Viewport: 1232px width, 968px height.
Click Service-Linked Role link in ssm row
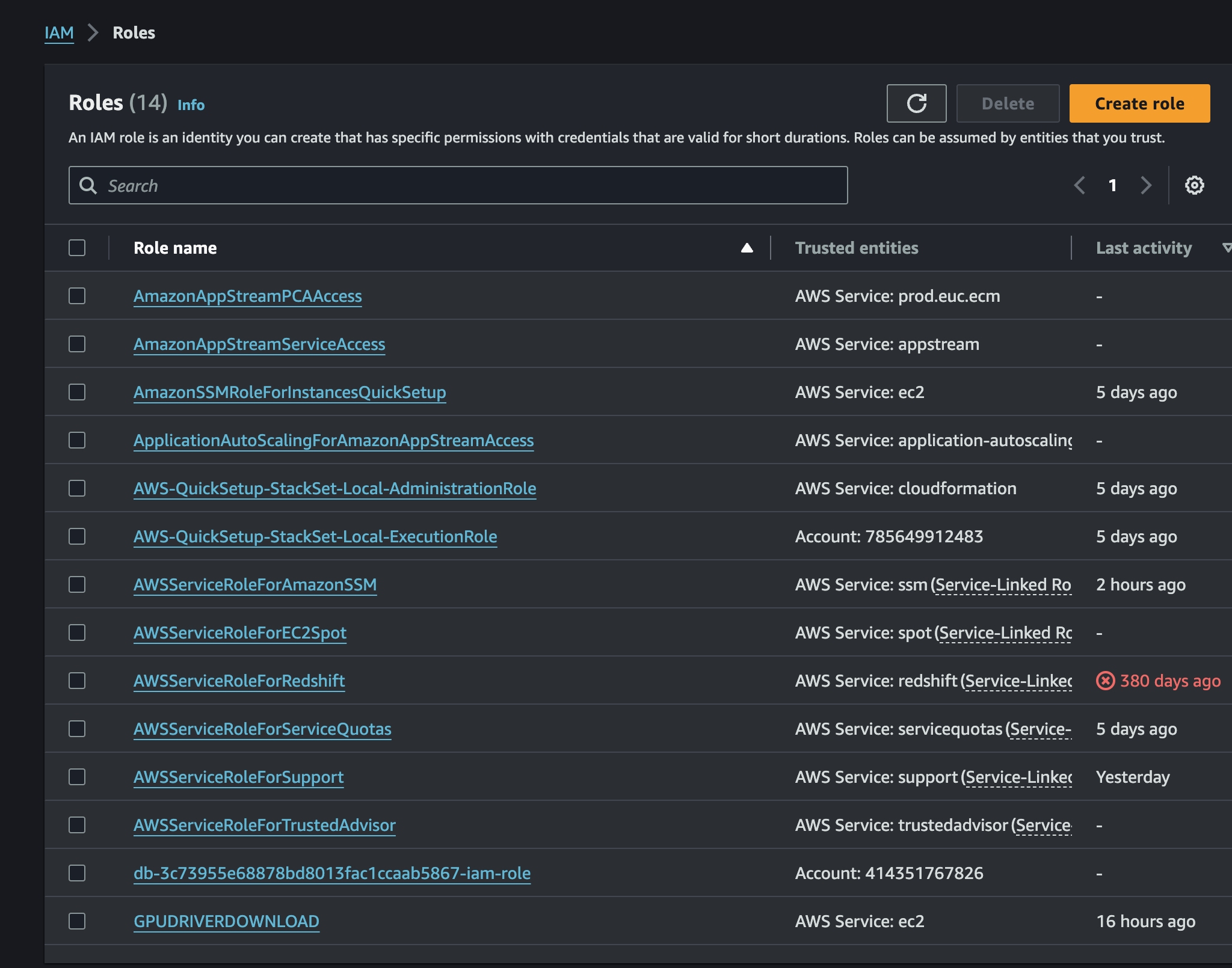click(x=1003, y=584)
